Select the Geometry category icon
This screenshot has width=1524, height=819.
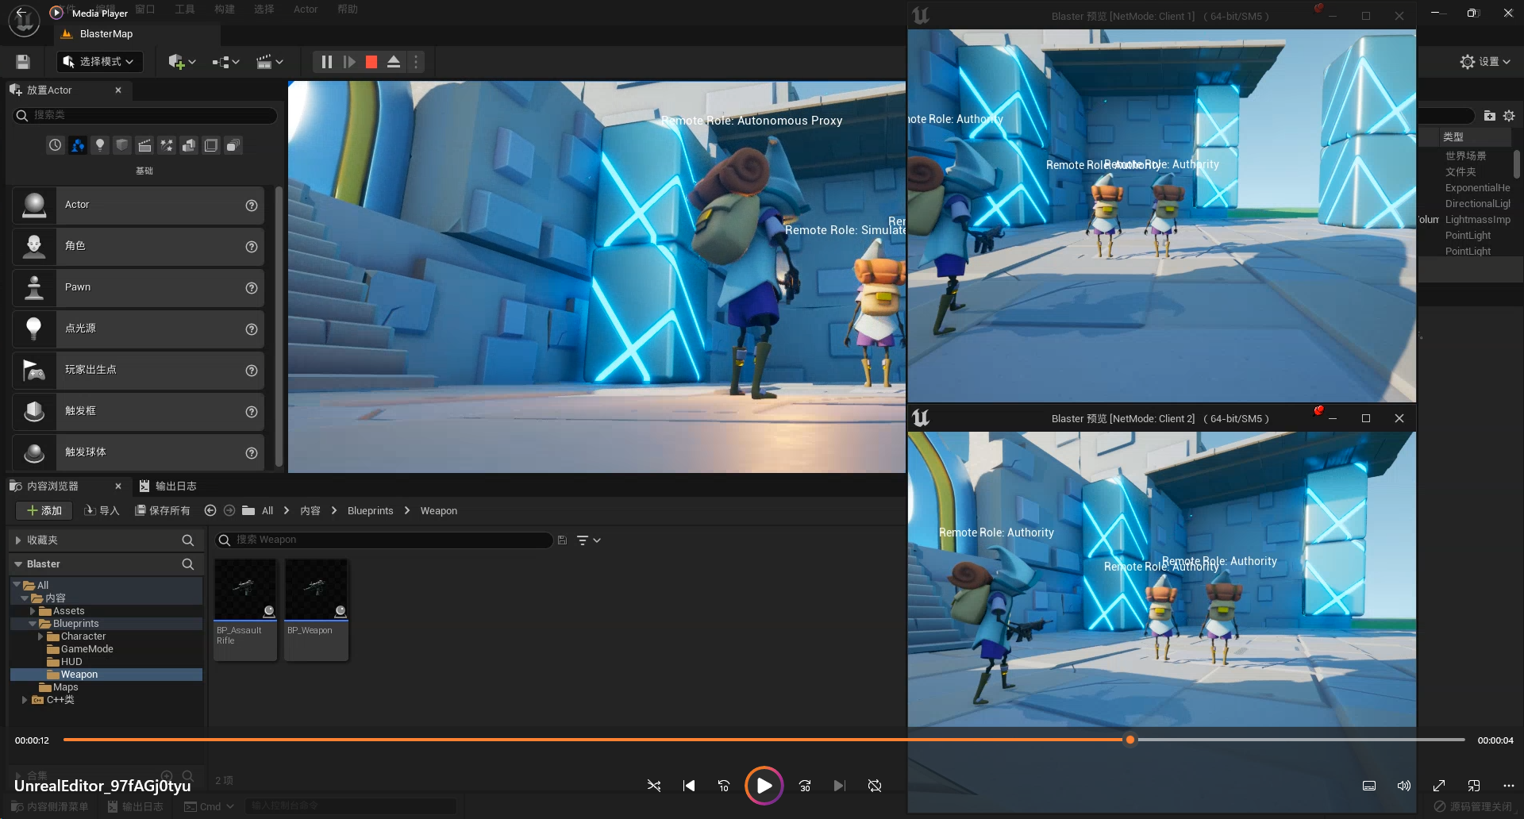(x=189, y=145)
